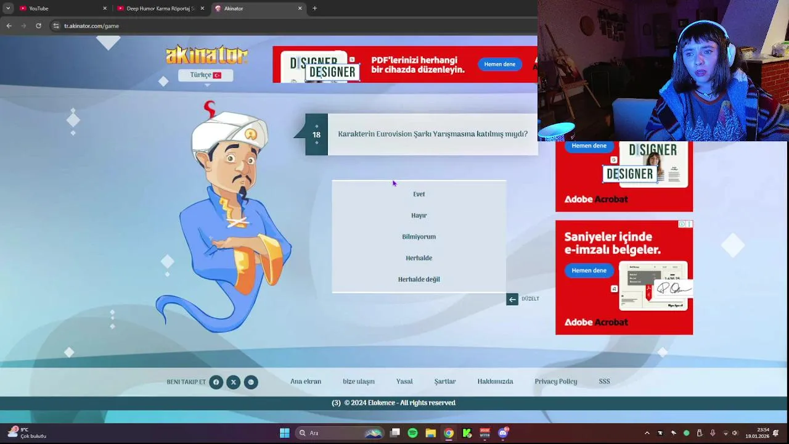This screenshot has width=789, height=444.
Task: Click the site information icon in address bar
Action: point(56,26)
